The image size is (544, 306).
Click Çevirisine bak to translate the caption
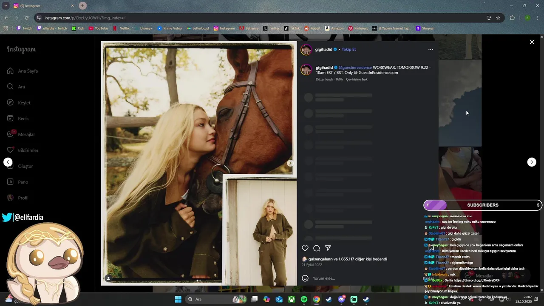click(357, 79)
